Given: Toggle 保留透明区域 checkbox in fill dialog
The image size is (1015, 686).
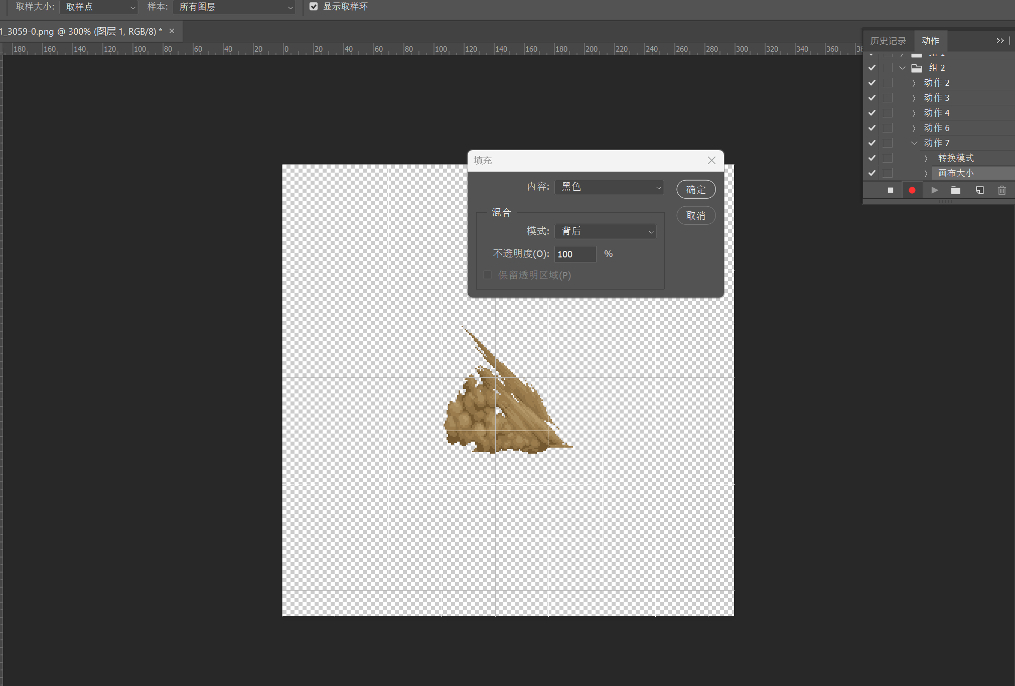Looking at the screenshot, I should pos(487,275).
